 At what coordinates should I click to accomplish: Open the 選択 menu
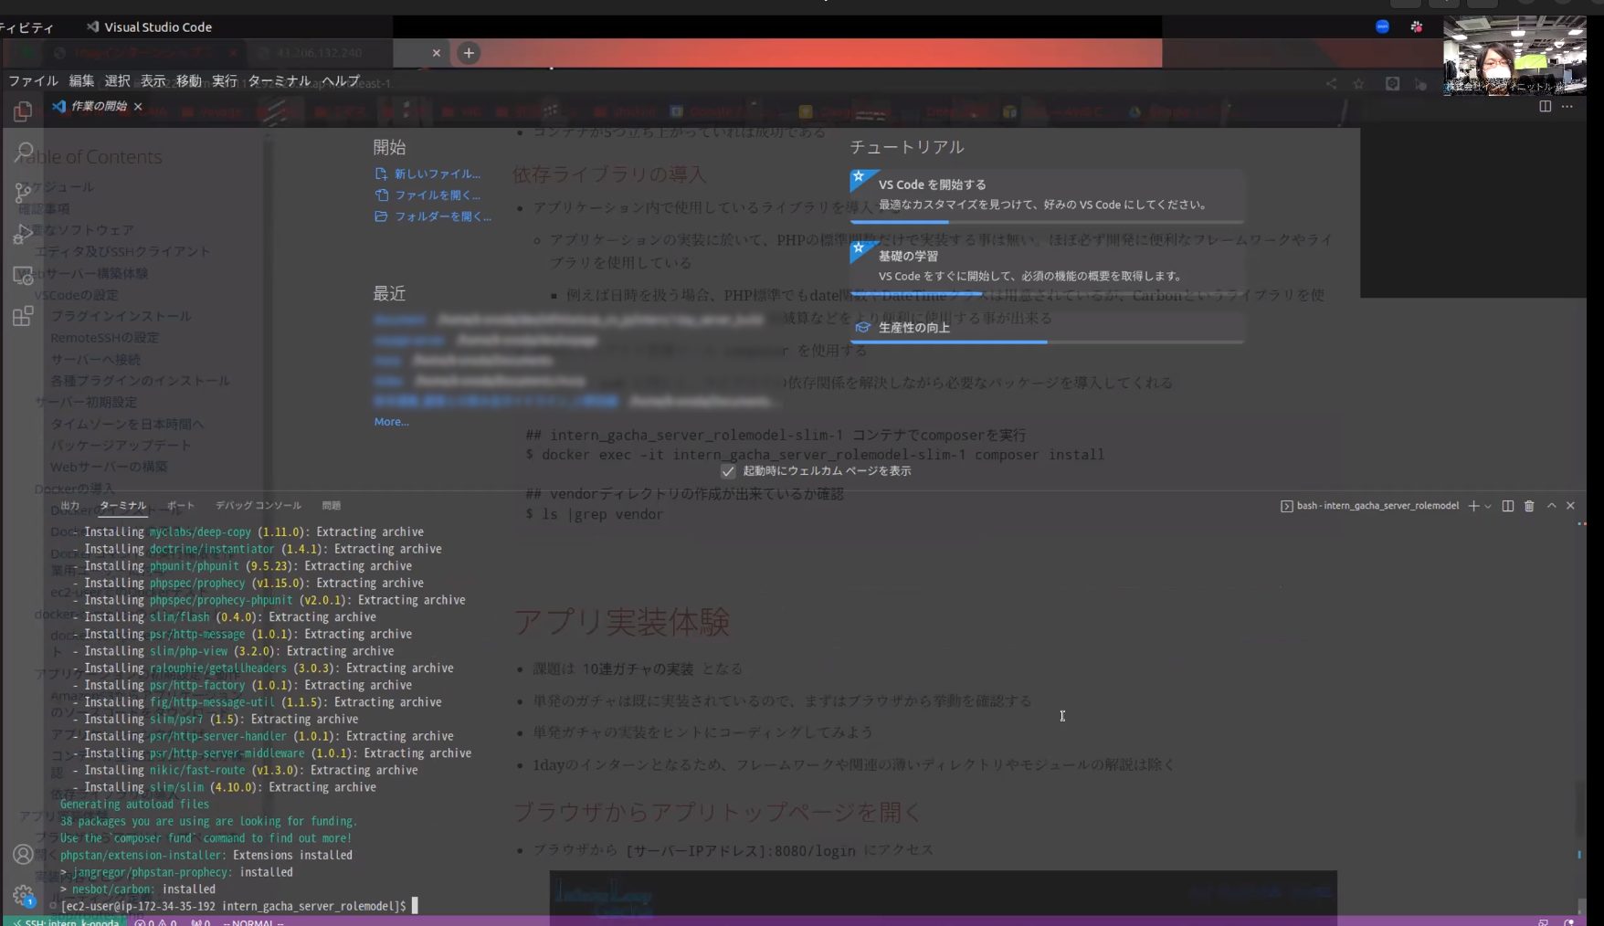click(x=117, y=81)
